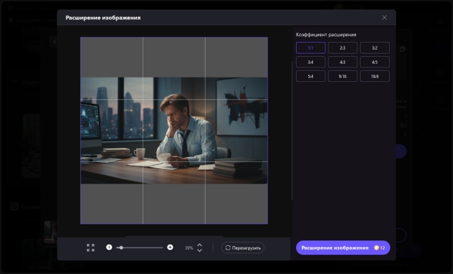Image resolution: width=453 pixels, height=274 pixels.
Task: Select the 16:9 expansion ratio
Action: tap(375, 76)
